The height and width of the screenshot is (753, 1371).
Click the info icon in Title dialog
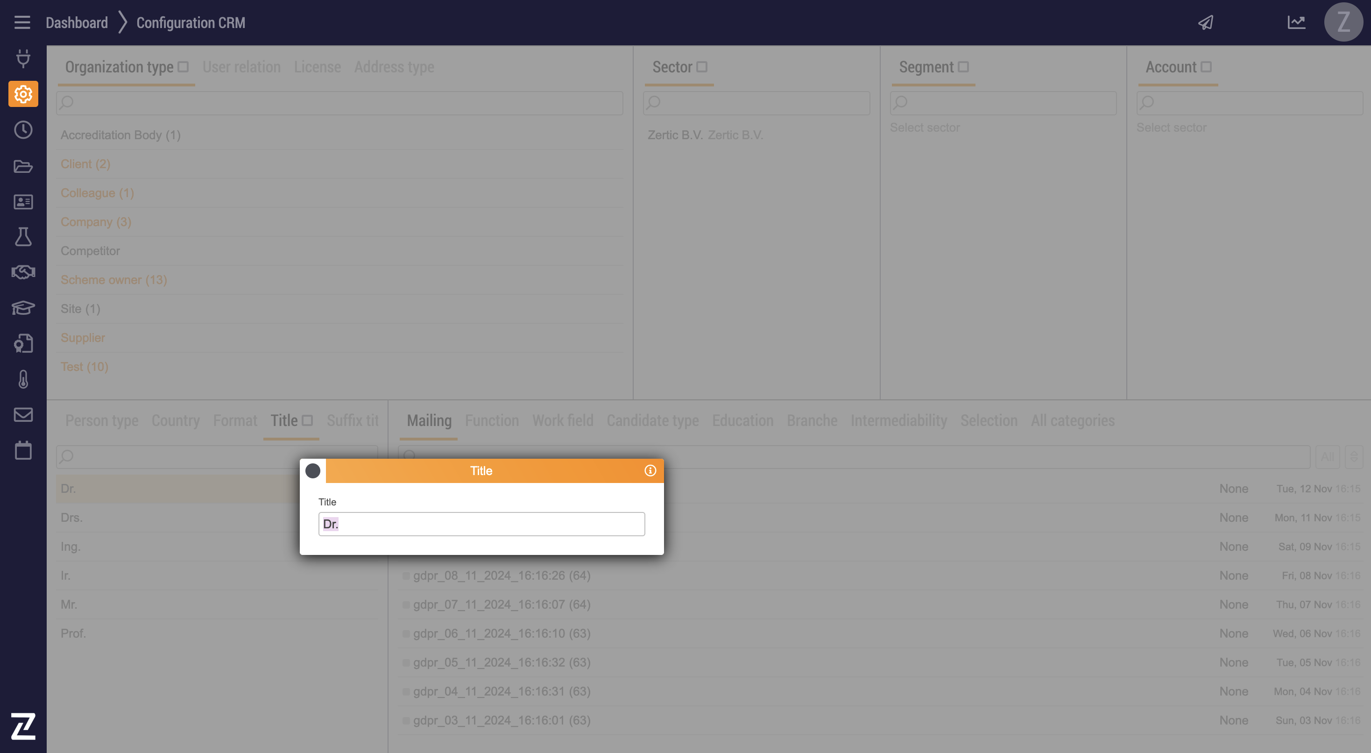click(x=650, y=471)
